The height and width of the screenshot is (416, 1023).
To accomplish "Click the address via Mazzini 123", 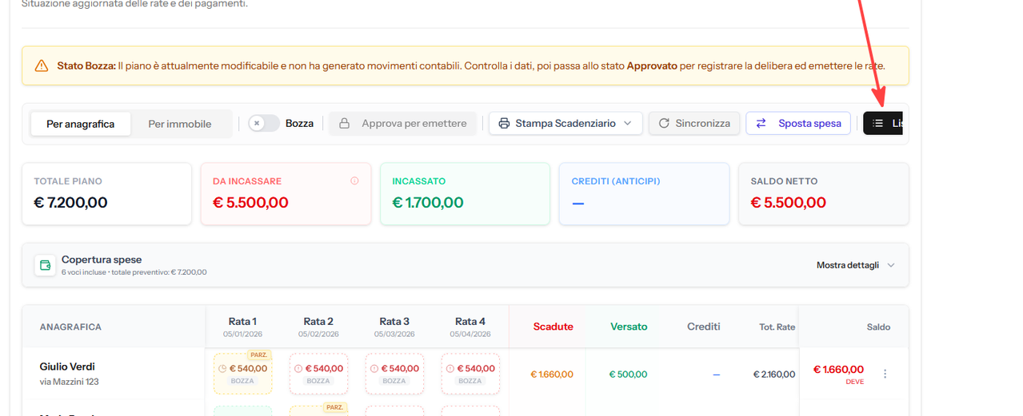I will tap(70, 382).
